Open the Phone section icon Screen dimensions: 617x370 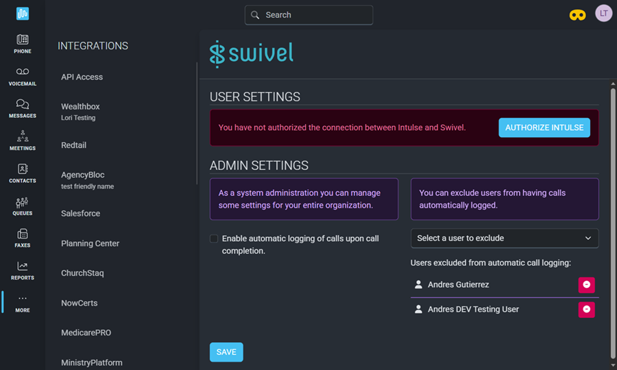(x=23, y=40)
